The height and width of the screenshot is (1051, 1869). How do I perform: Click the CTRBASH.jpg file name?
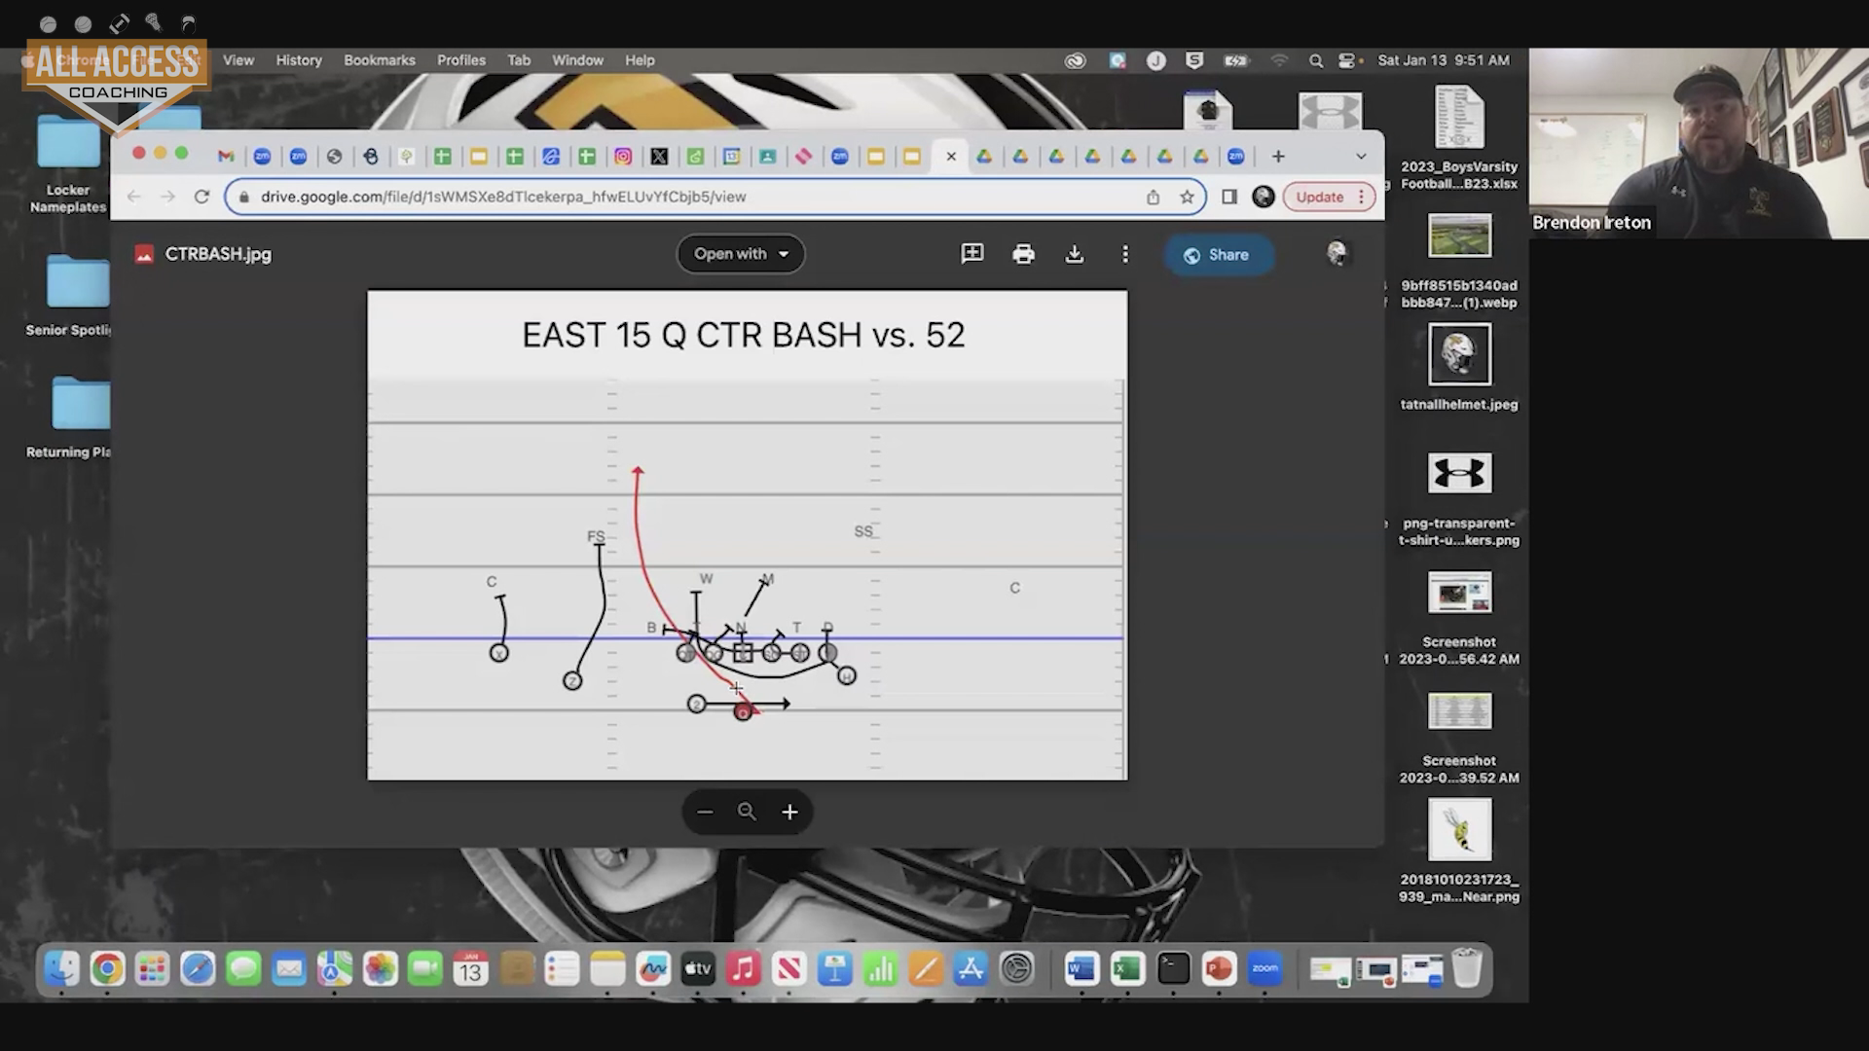[218, 254]
